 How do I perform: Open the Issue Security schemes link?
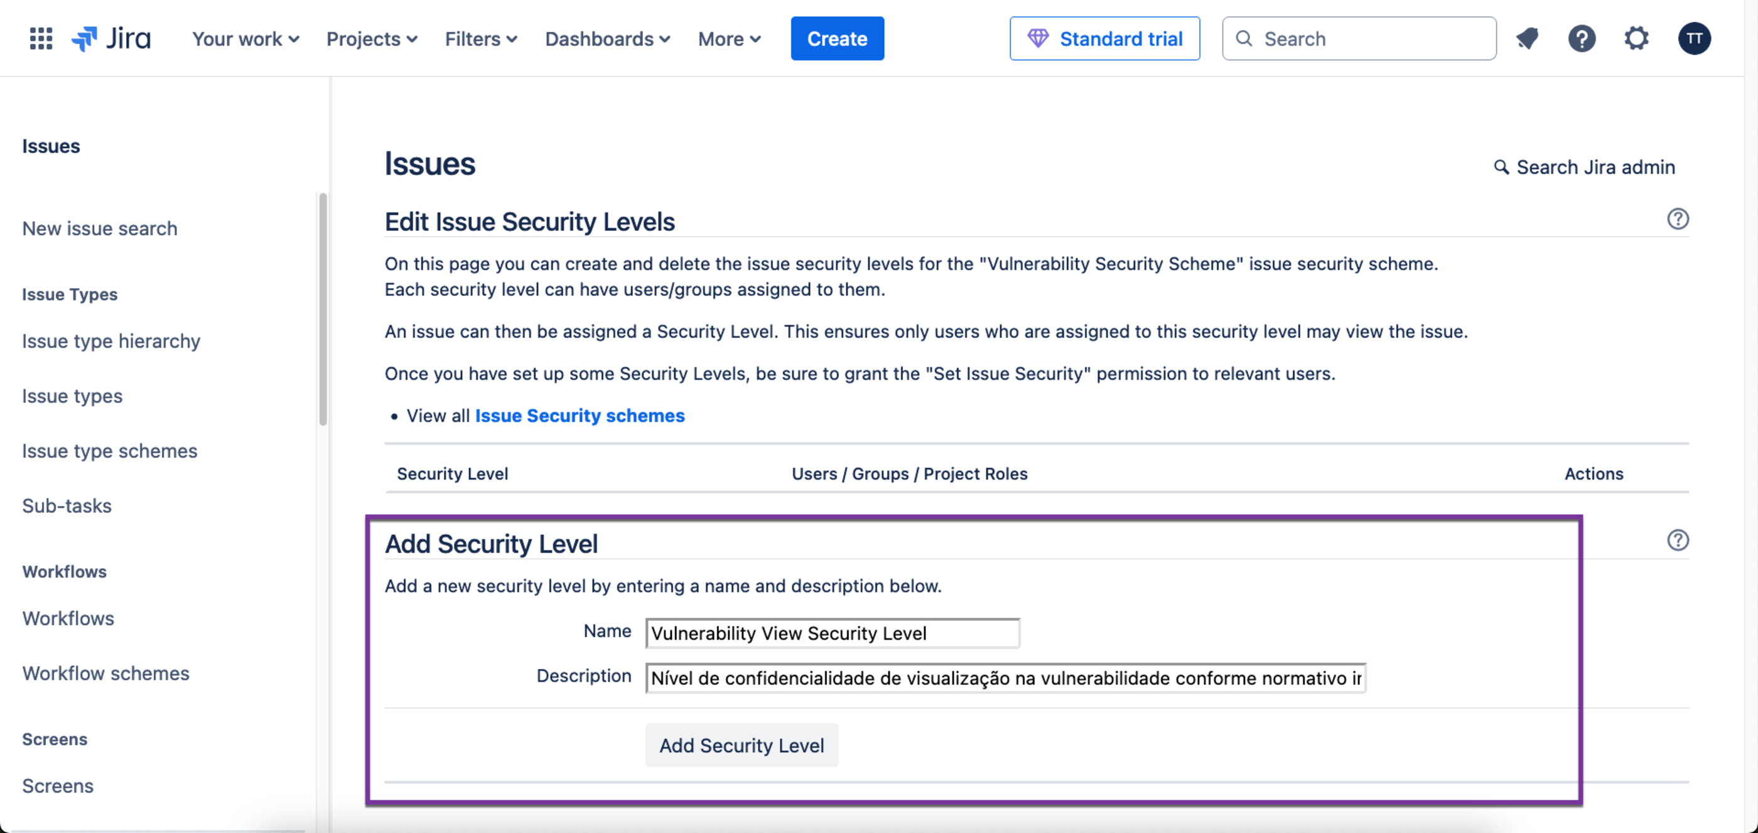[x=580, y=416]
